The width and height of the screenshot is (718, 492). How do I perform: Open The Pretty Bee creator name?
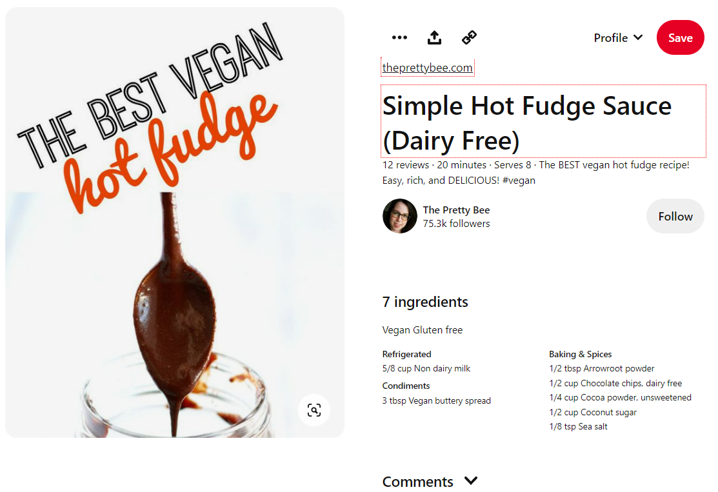pos(456,210)
